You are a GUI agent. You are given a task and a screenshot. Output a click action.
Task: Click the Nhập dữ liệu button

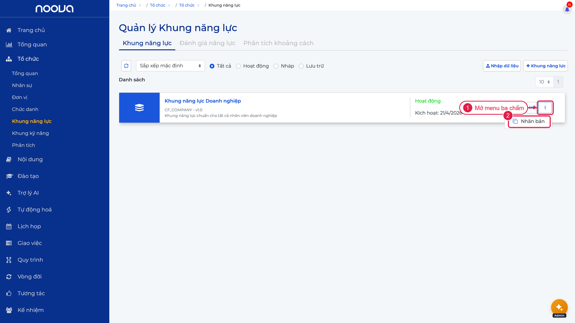(502, 66)
